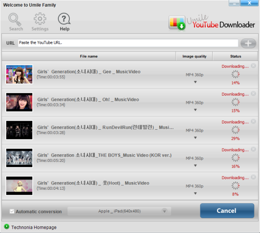Select the Oh! _ MusicVideo file name

click(x=88, y=99)
